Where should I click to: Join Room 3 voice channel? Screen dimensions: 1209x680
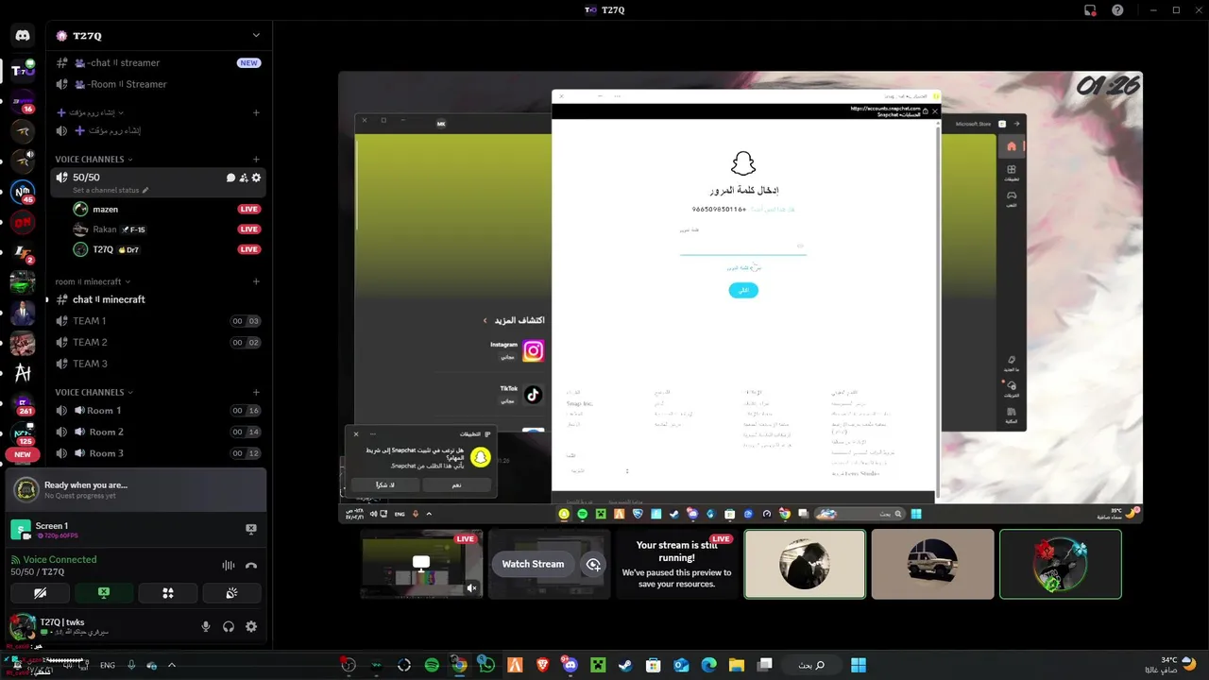point(159,453)
